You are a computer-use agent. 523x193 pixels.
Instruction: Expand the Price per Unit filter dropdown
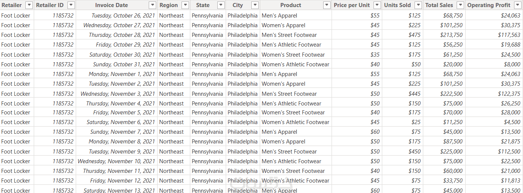pos(377,5)
